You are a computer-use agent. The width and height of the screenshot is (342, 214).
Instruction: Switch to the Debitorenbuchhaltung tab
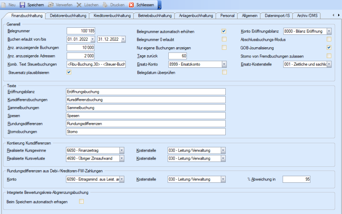(x=67, y=16)
